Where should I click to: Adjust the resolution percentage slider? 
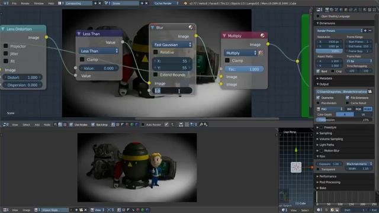[329, 51]
